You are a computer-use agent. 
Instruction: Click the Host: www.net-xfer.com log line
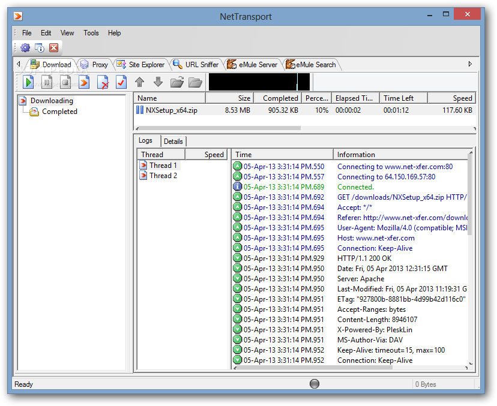click(376, 238)
